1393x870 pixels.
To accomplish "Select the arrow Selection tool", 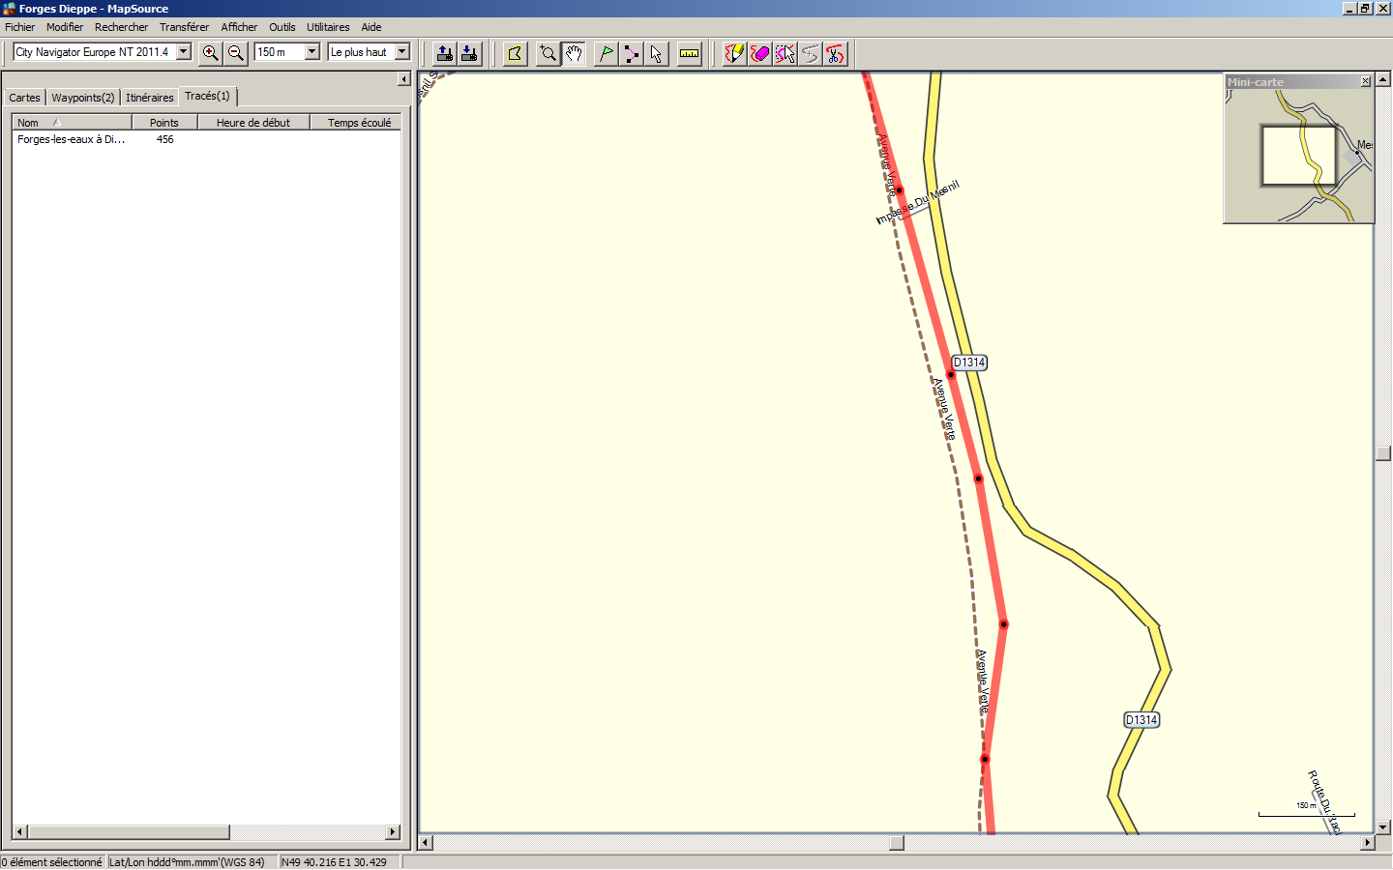I will 656,53.
